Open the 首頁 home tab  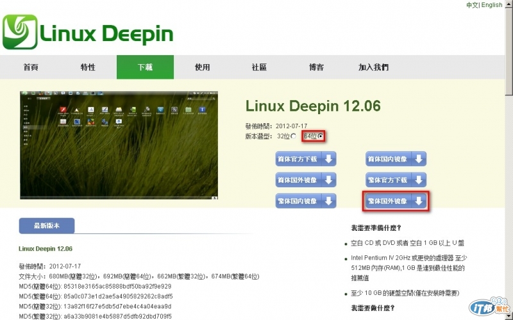pyautogui.click(x=31, y=67)
